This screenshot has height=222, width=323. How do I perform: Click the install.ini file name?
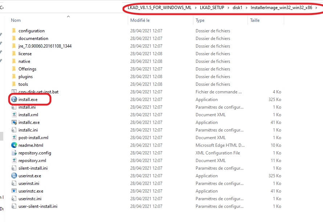click(x=27, y=107)
